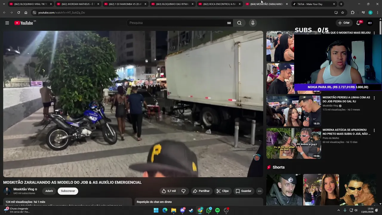Click the Guardar button
The width and height of the screenshot is (382, 215).
244,191
